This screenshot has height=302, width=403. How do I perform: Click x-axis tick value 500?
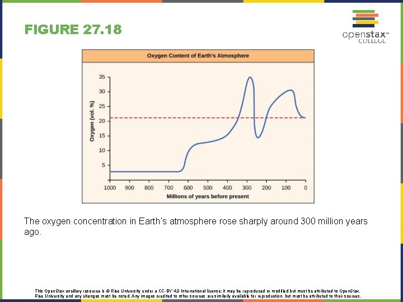[x=208, y=188]
